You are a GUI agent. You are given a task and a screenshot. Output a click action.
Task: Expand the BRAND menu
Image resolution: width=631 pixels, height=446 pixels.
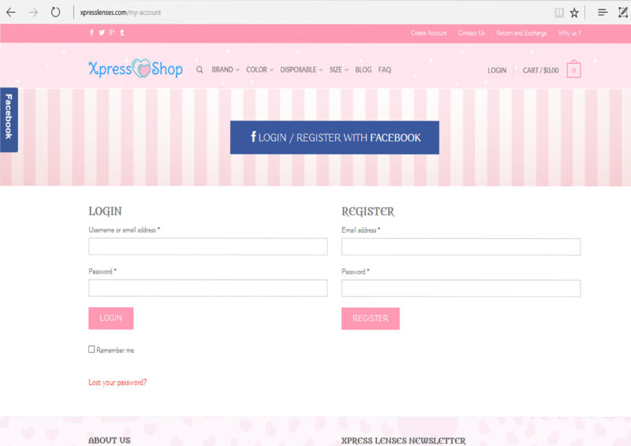point(226,69)
